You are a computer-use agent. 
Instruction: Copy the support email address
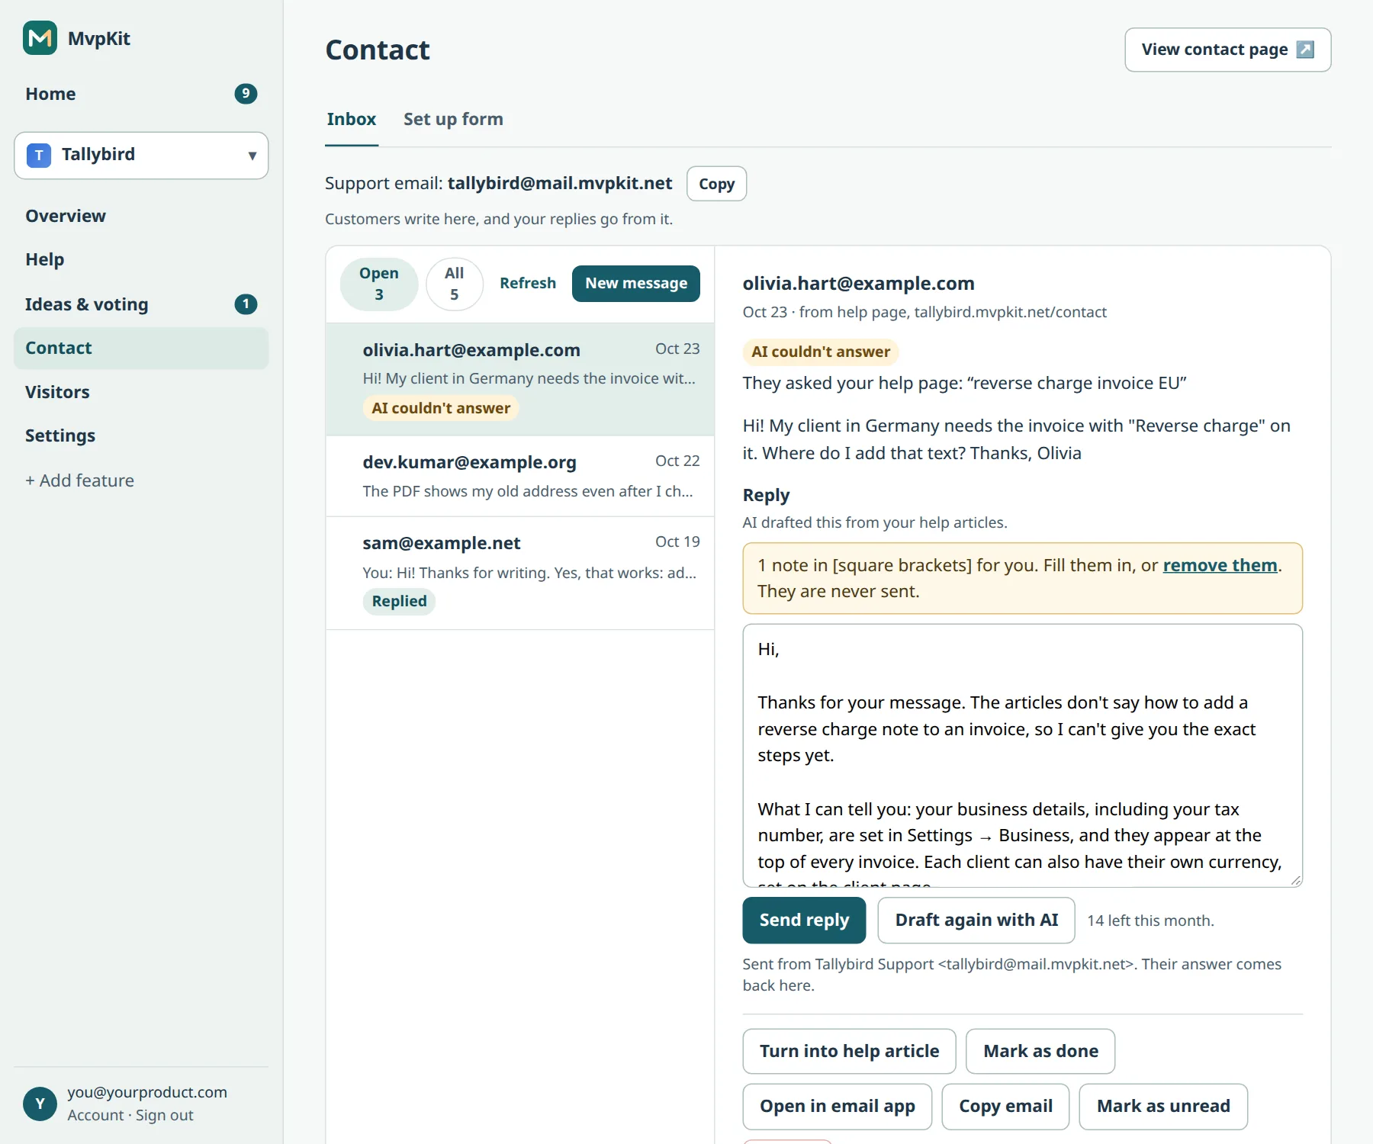(x=716, y=184)
